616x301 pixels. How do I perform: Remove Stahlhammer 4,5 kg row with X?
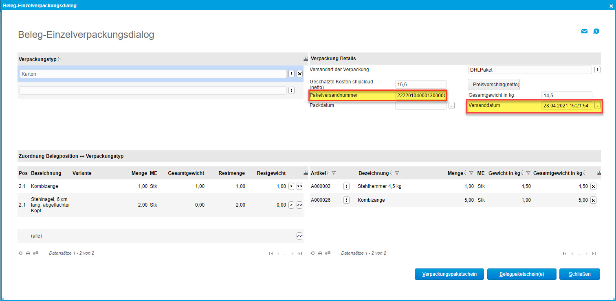(593, 186)
